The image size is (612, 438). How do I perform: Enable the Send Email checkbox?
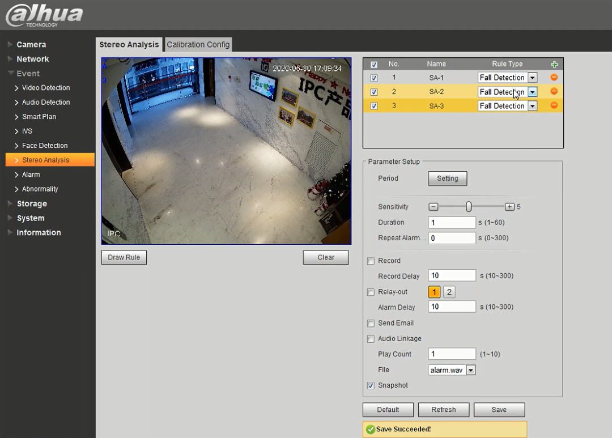(x=371, y=324)
